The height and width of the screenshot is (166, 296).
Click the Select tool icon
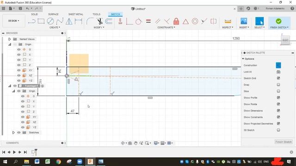[x=259, y=21]
